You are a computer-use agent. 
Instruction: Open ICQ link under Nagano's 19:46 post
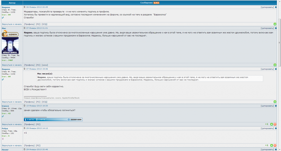(x=44, y=102)
